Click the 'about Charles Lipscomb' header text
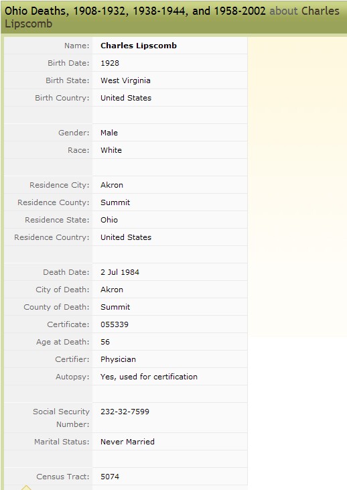The width and height of the screenshot is (347, 490). tap(171, 17)
